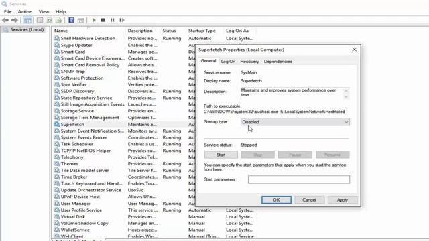Click the Apply button
Viewport: 429px width, 241px height.
pos(343,199)
